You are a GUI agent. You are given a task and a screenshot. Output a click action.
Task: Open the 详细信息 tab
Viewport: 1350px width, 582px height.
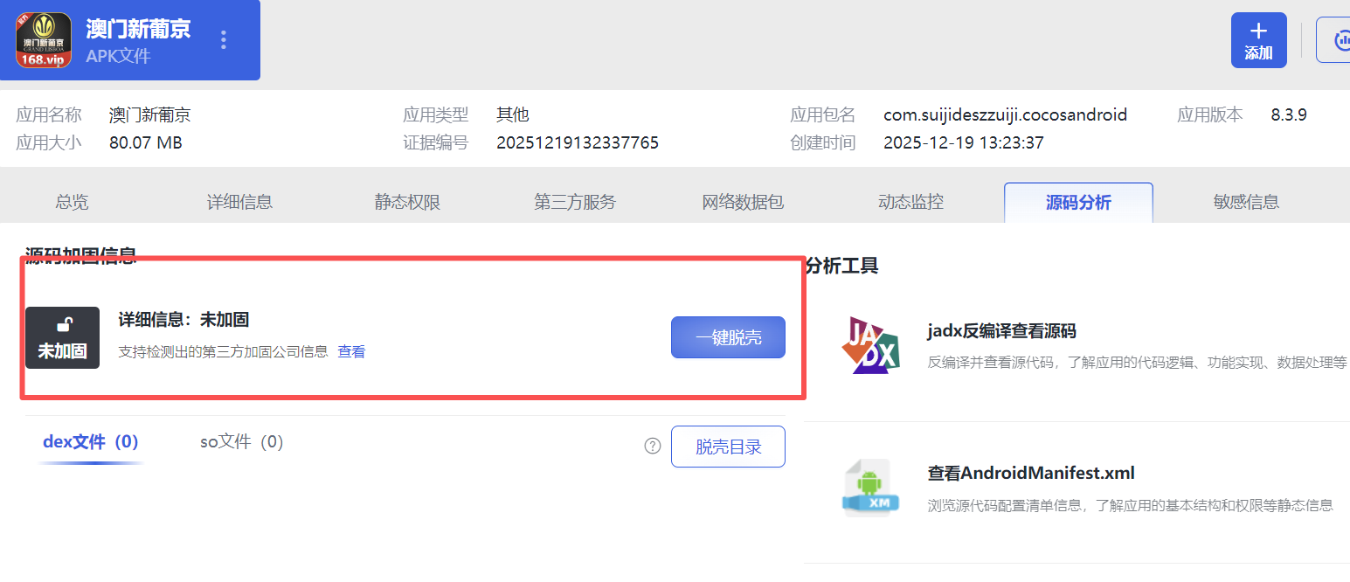point(240,203)
